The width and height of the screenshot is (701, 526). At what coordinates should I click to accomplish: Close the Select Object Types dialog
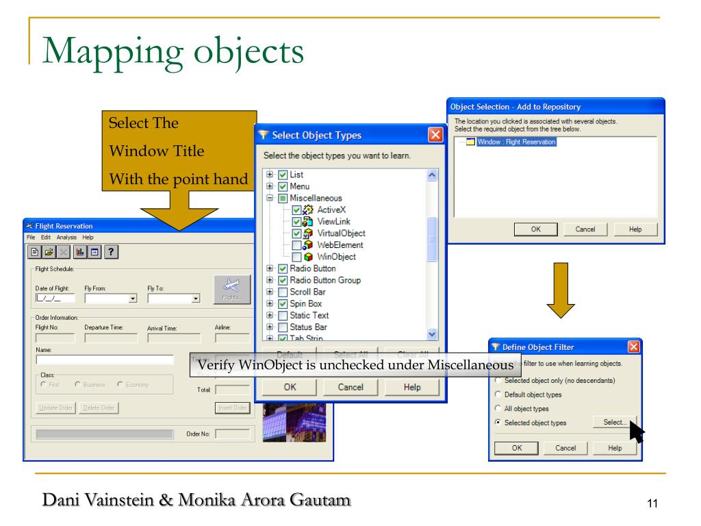click(x=435, y=135)
